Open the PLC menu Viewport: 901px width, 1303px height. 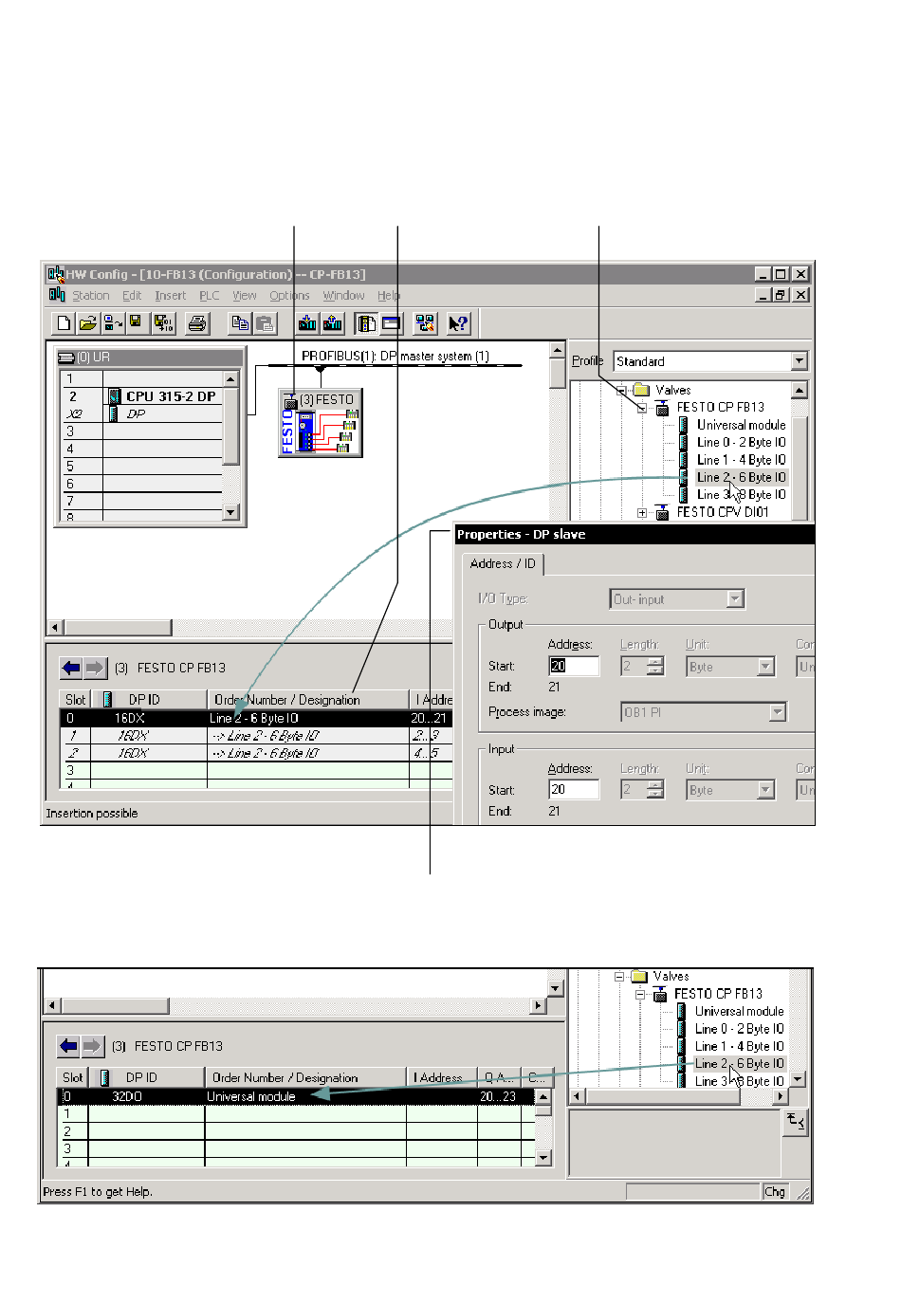tap(209, 296)
